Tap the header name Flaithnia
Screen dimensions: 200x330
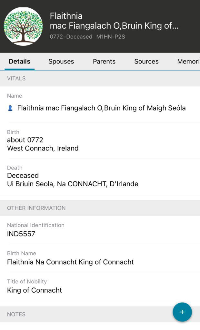point(66,16)
